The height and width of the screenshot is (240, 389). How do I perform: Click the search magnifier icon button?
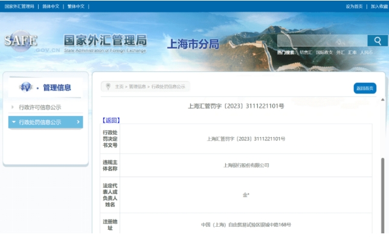(378, 41)
